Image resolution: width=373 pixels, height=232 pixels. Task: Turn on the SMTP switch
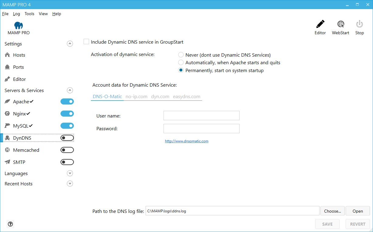coord(67,162)
